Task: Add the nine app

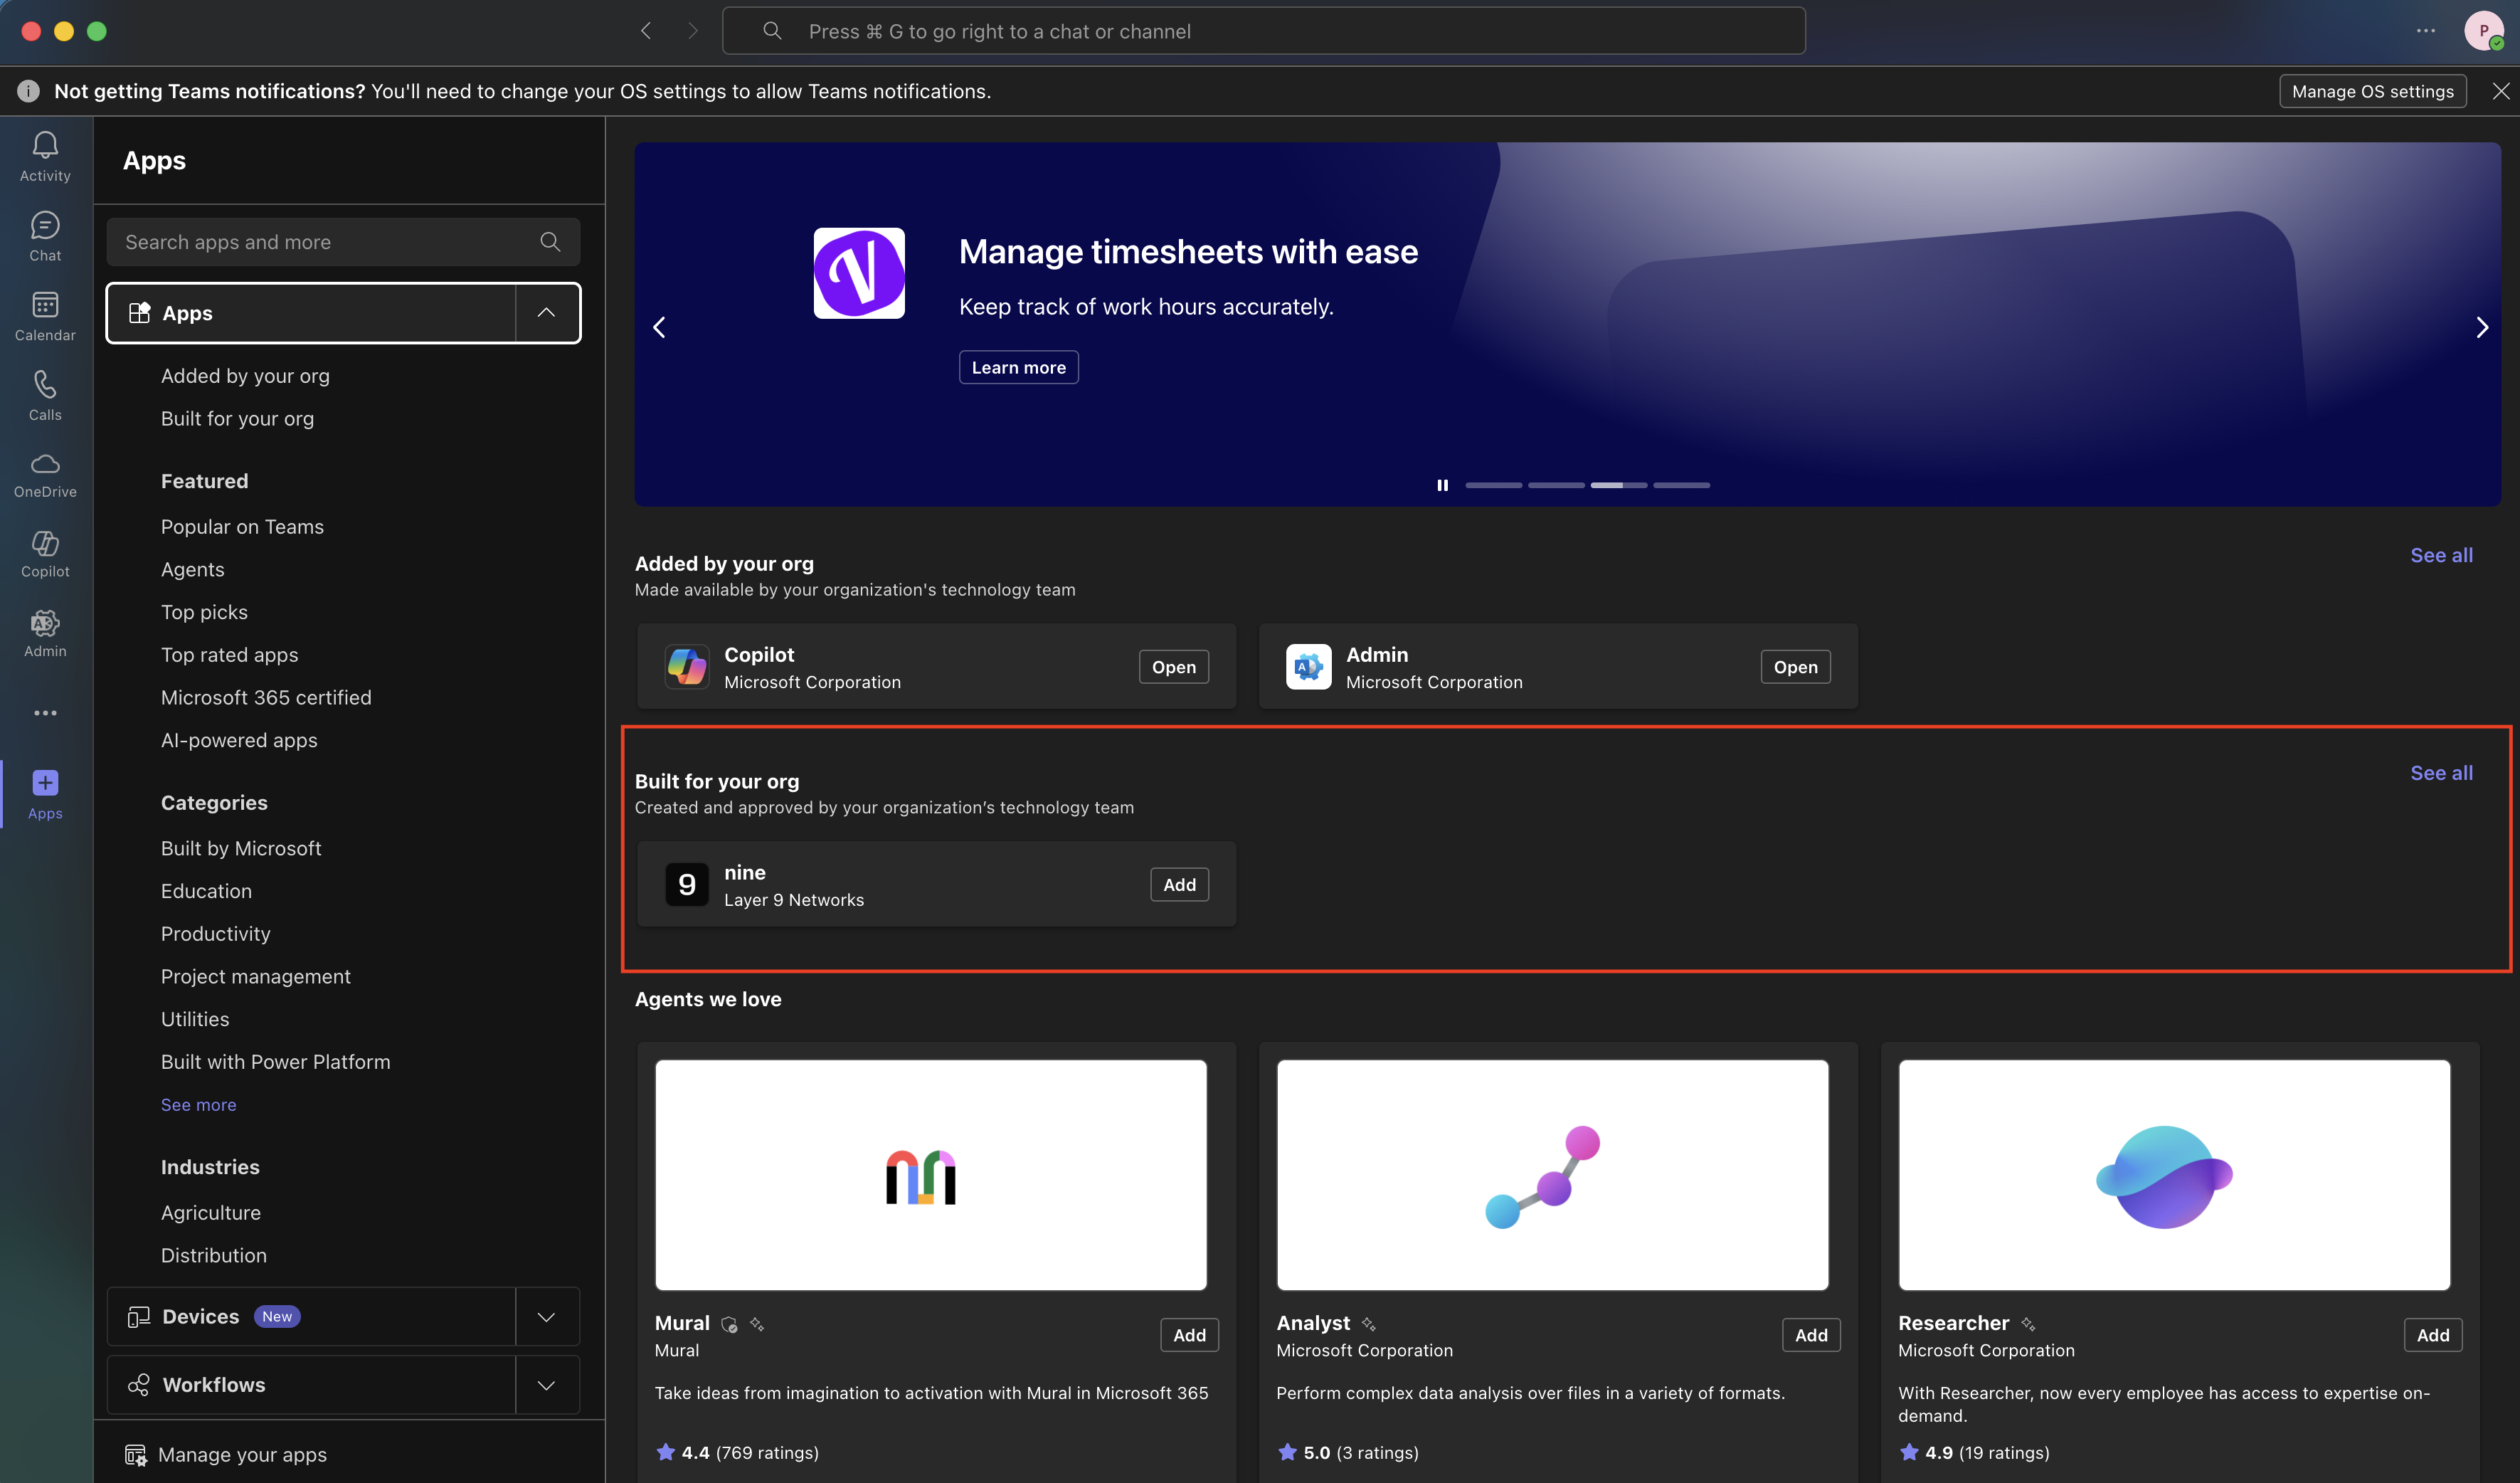Action: 1179,884
